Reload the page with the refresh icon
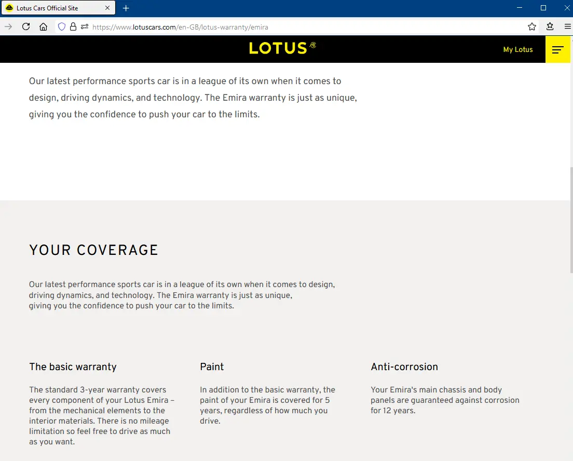The image size is (573, 461). point(26,27)
